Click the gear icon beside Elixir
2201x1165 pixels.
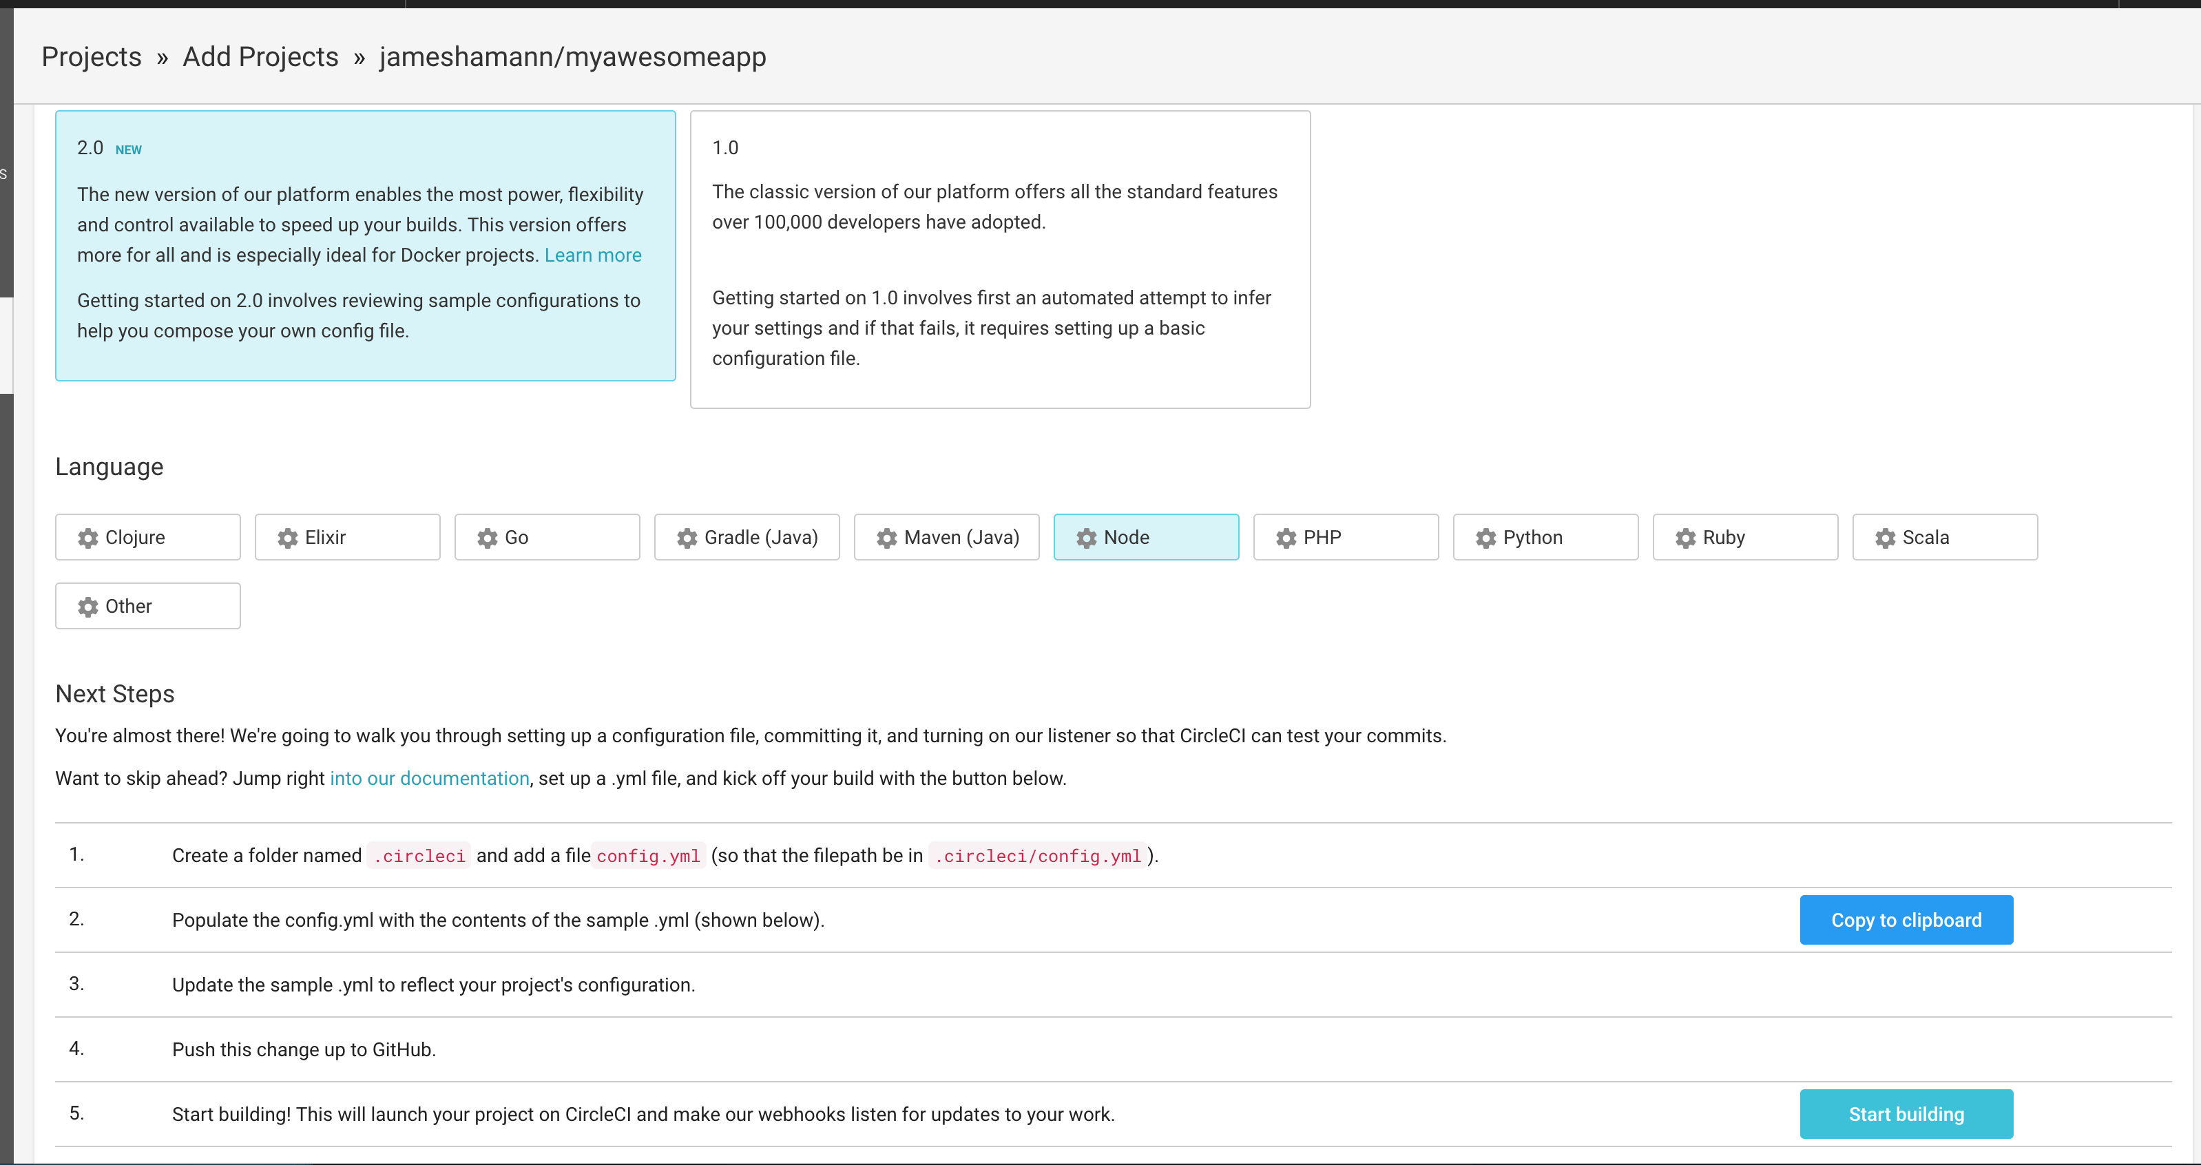(288, 537)
